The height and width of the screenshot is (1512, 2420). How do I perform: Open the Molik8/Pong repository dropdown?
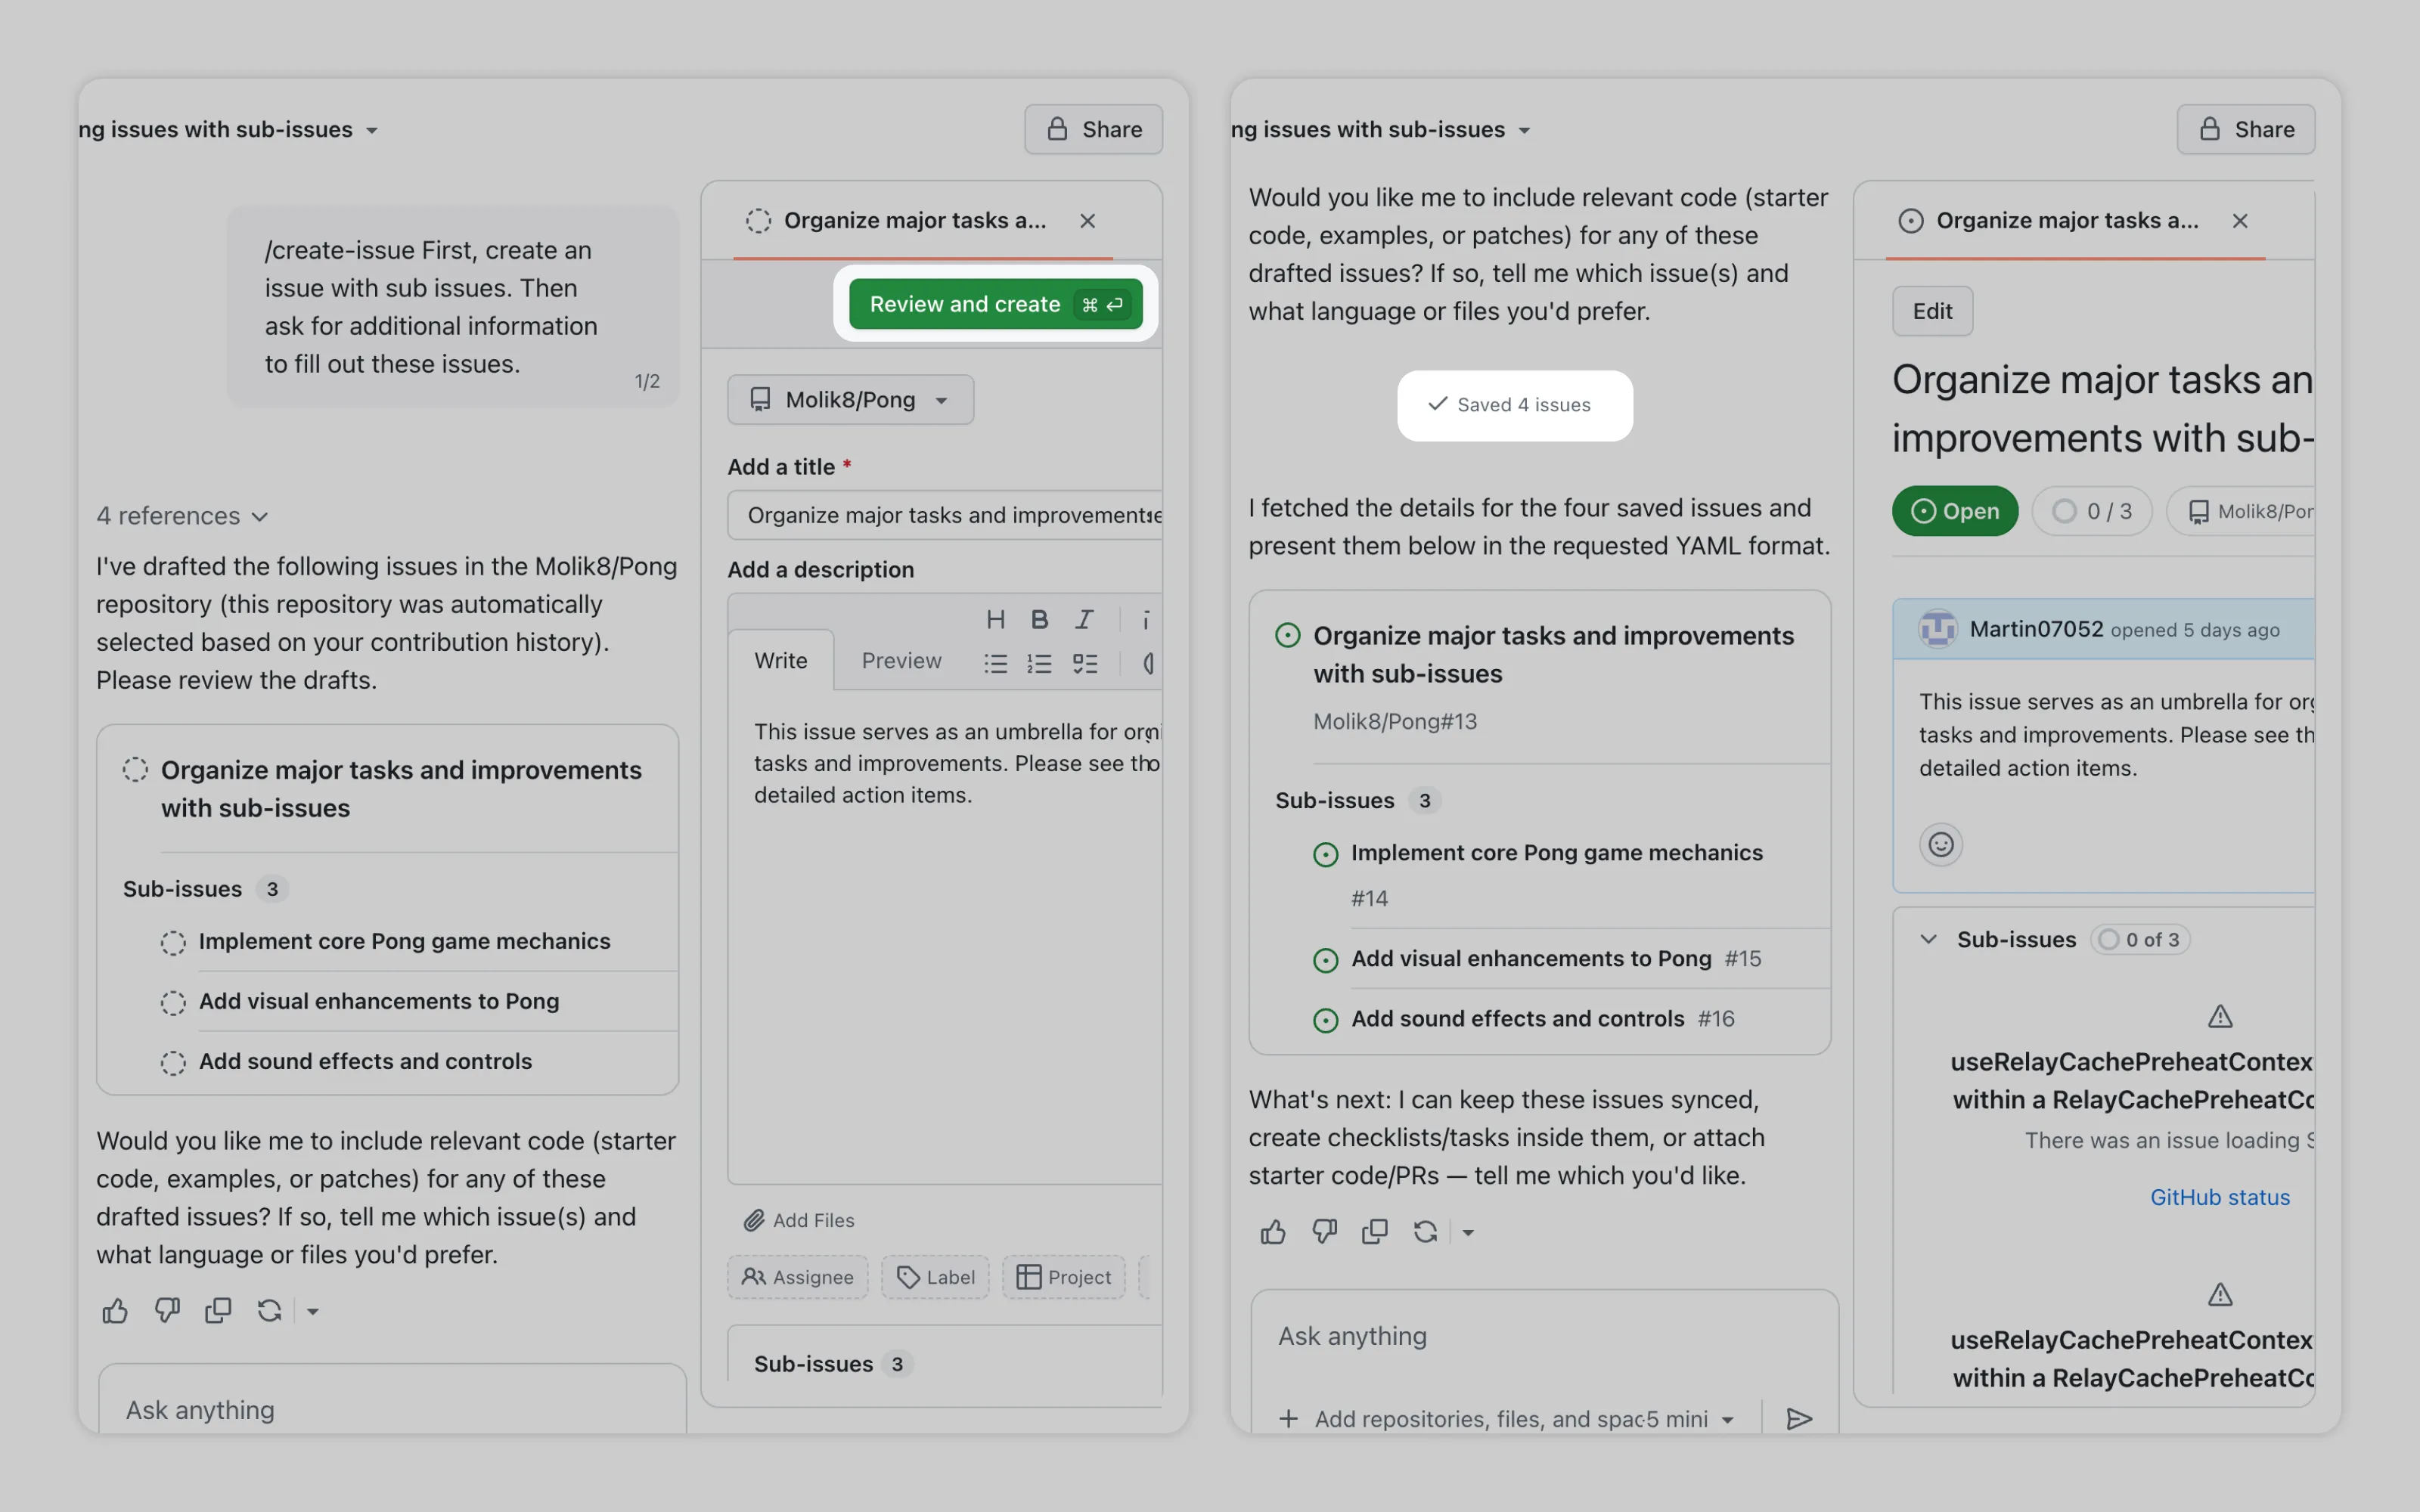click(x=850, y=400)
